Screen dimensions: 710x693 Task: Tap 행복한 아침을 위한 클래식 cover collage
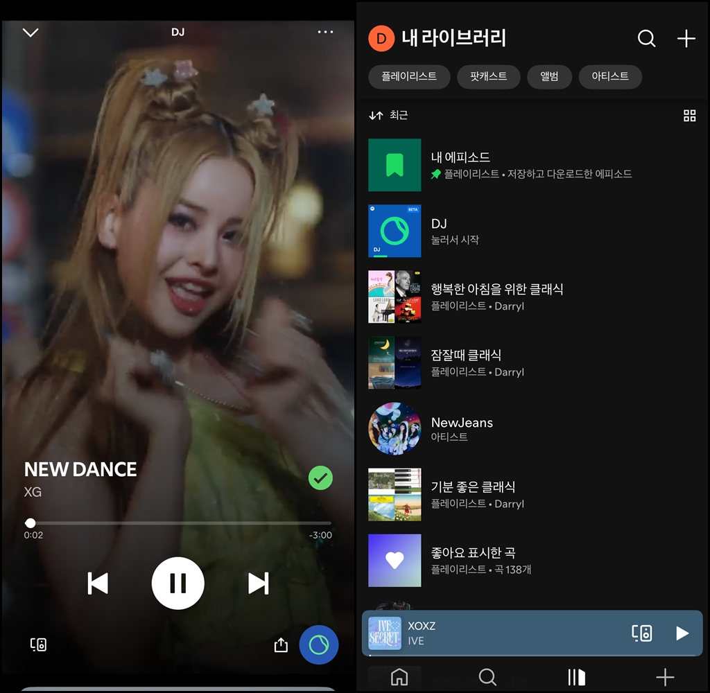(395, 297)
